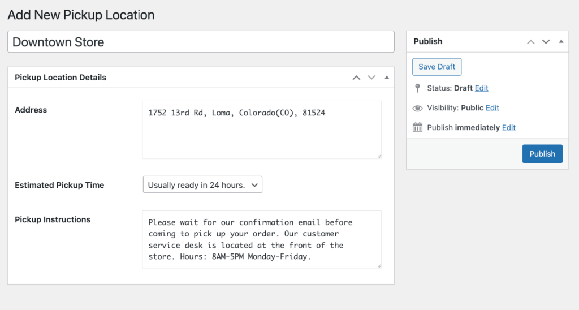The height and width of the screenshot is (310, 579).
Task: Click the calendar icon beside Publish immediately
Action: pos(418,127)
